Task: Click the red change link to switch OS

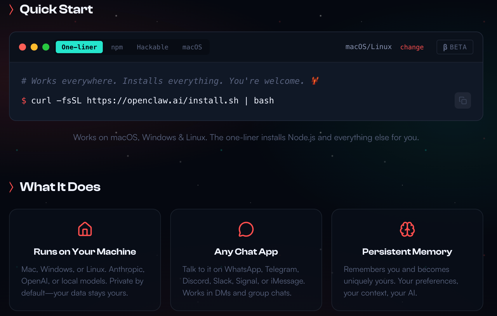Action: (x=412, y=47)
